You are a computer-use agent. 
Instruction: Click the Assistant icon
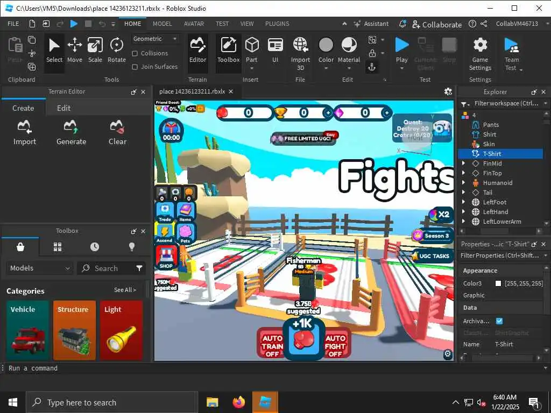coord(357,24)
